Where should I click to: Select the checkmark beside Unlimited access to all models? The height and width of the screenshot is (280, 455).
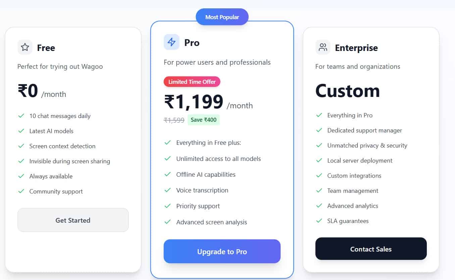point(168,159)
